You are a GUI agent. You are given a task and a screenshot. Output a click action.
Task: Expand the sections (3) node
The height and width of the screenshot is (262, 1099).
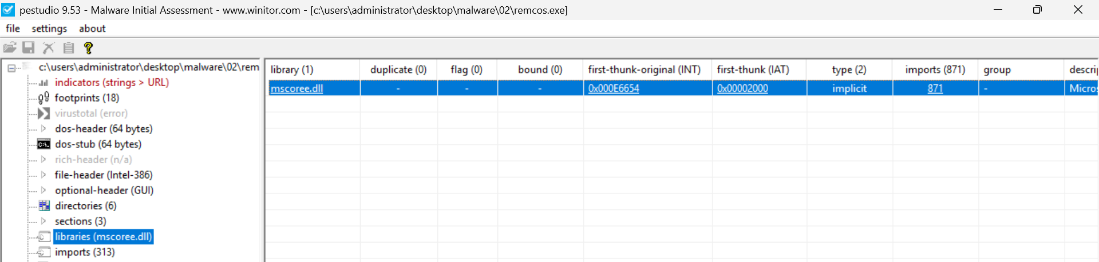point(44,221)
